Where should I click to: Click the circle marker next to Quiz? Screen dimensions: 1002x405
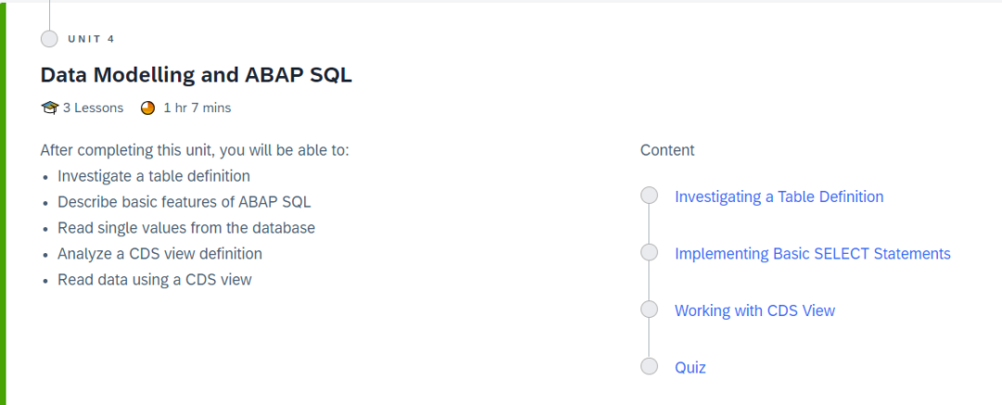tap(649, 367)
